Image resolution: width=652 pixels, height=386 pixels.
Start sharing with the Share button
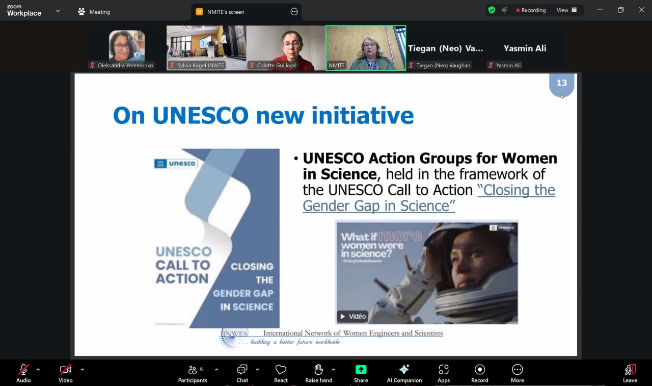[361, 373]
